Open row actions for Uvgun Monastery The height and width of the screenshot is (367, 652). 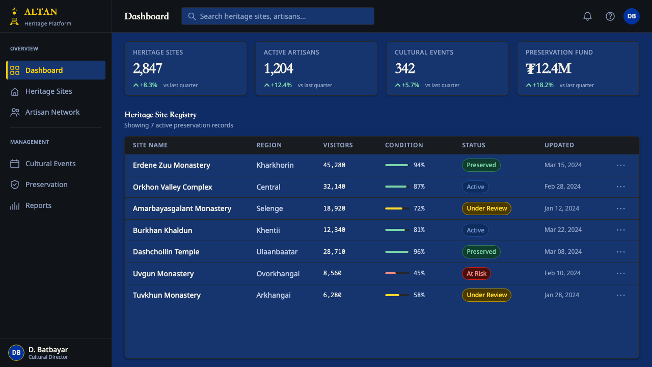click(x=620, y=273)
